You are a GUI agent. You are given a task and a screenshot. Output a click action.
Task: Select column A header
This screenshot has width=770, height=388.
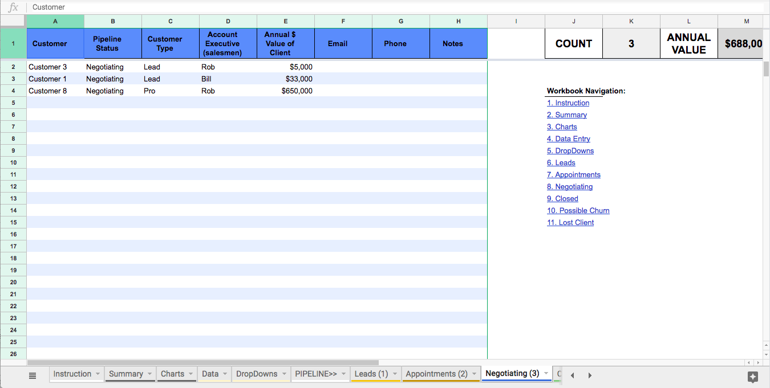coord(55,21)
